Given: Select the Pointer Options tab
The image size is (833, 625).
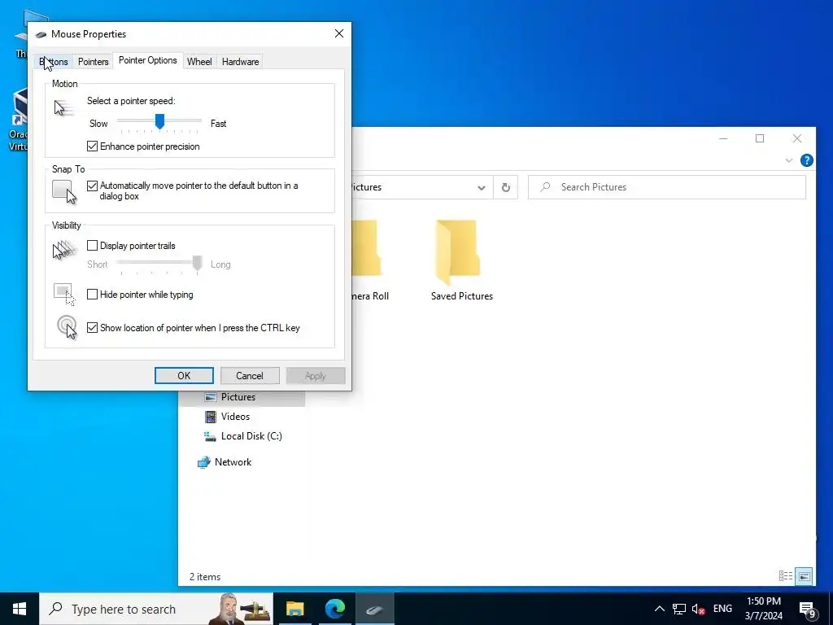Looking at the screenshot, I should tap(148, 60).
